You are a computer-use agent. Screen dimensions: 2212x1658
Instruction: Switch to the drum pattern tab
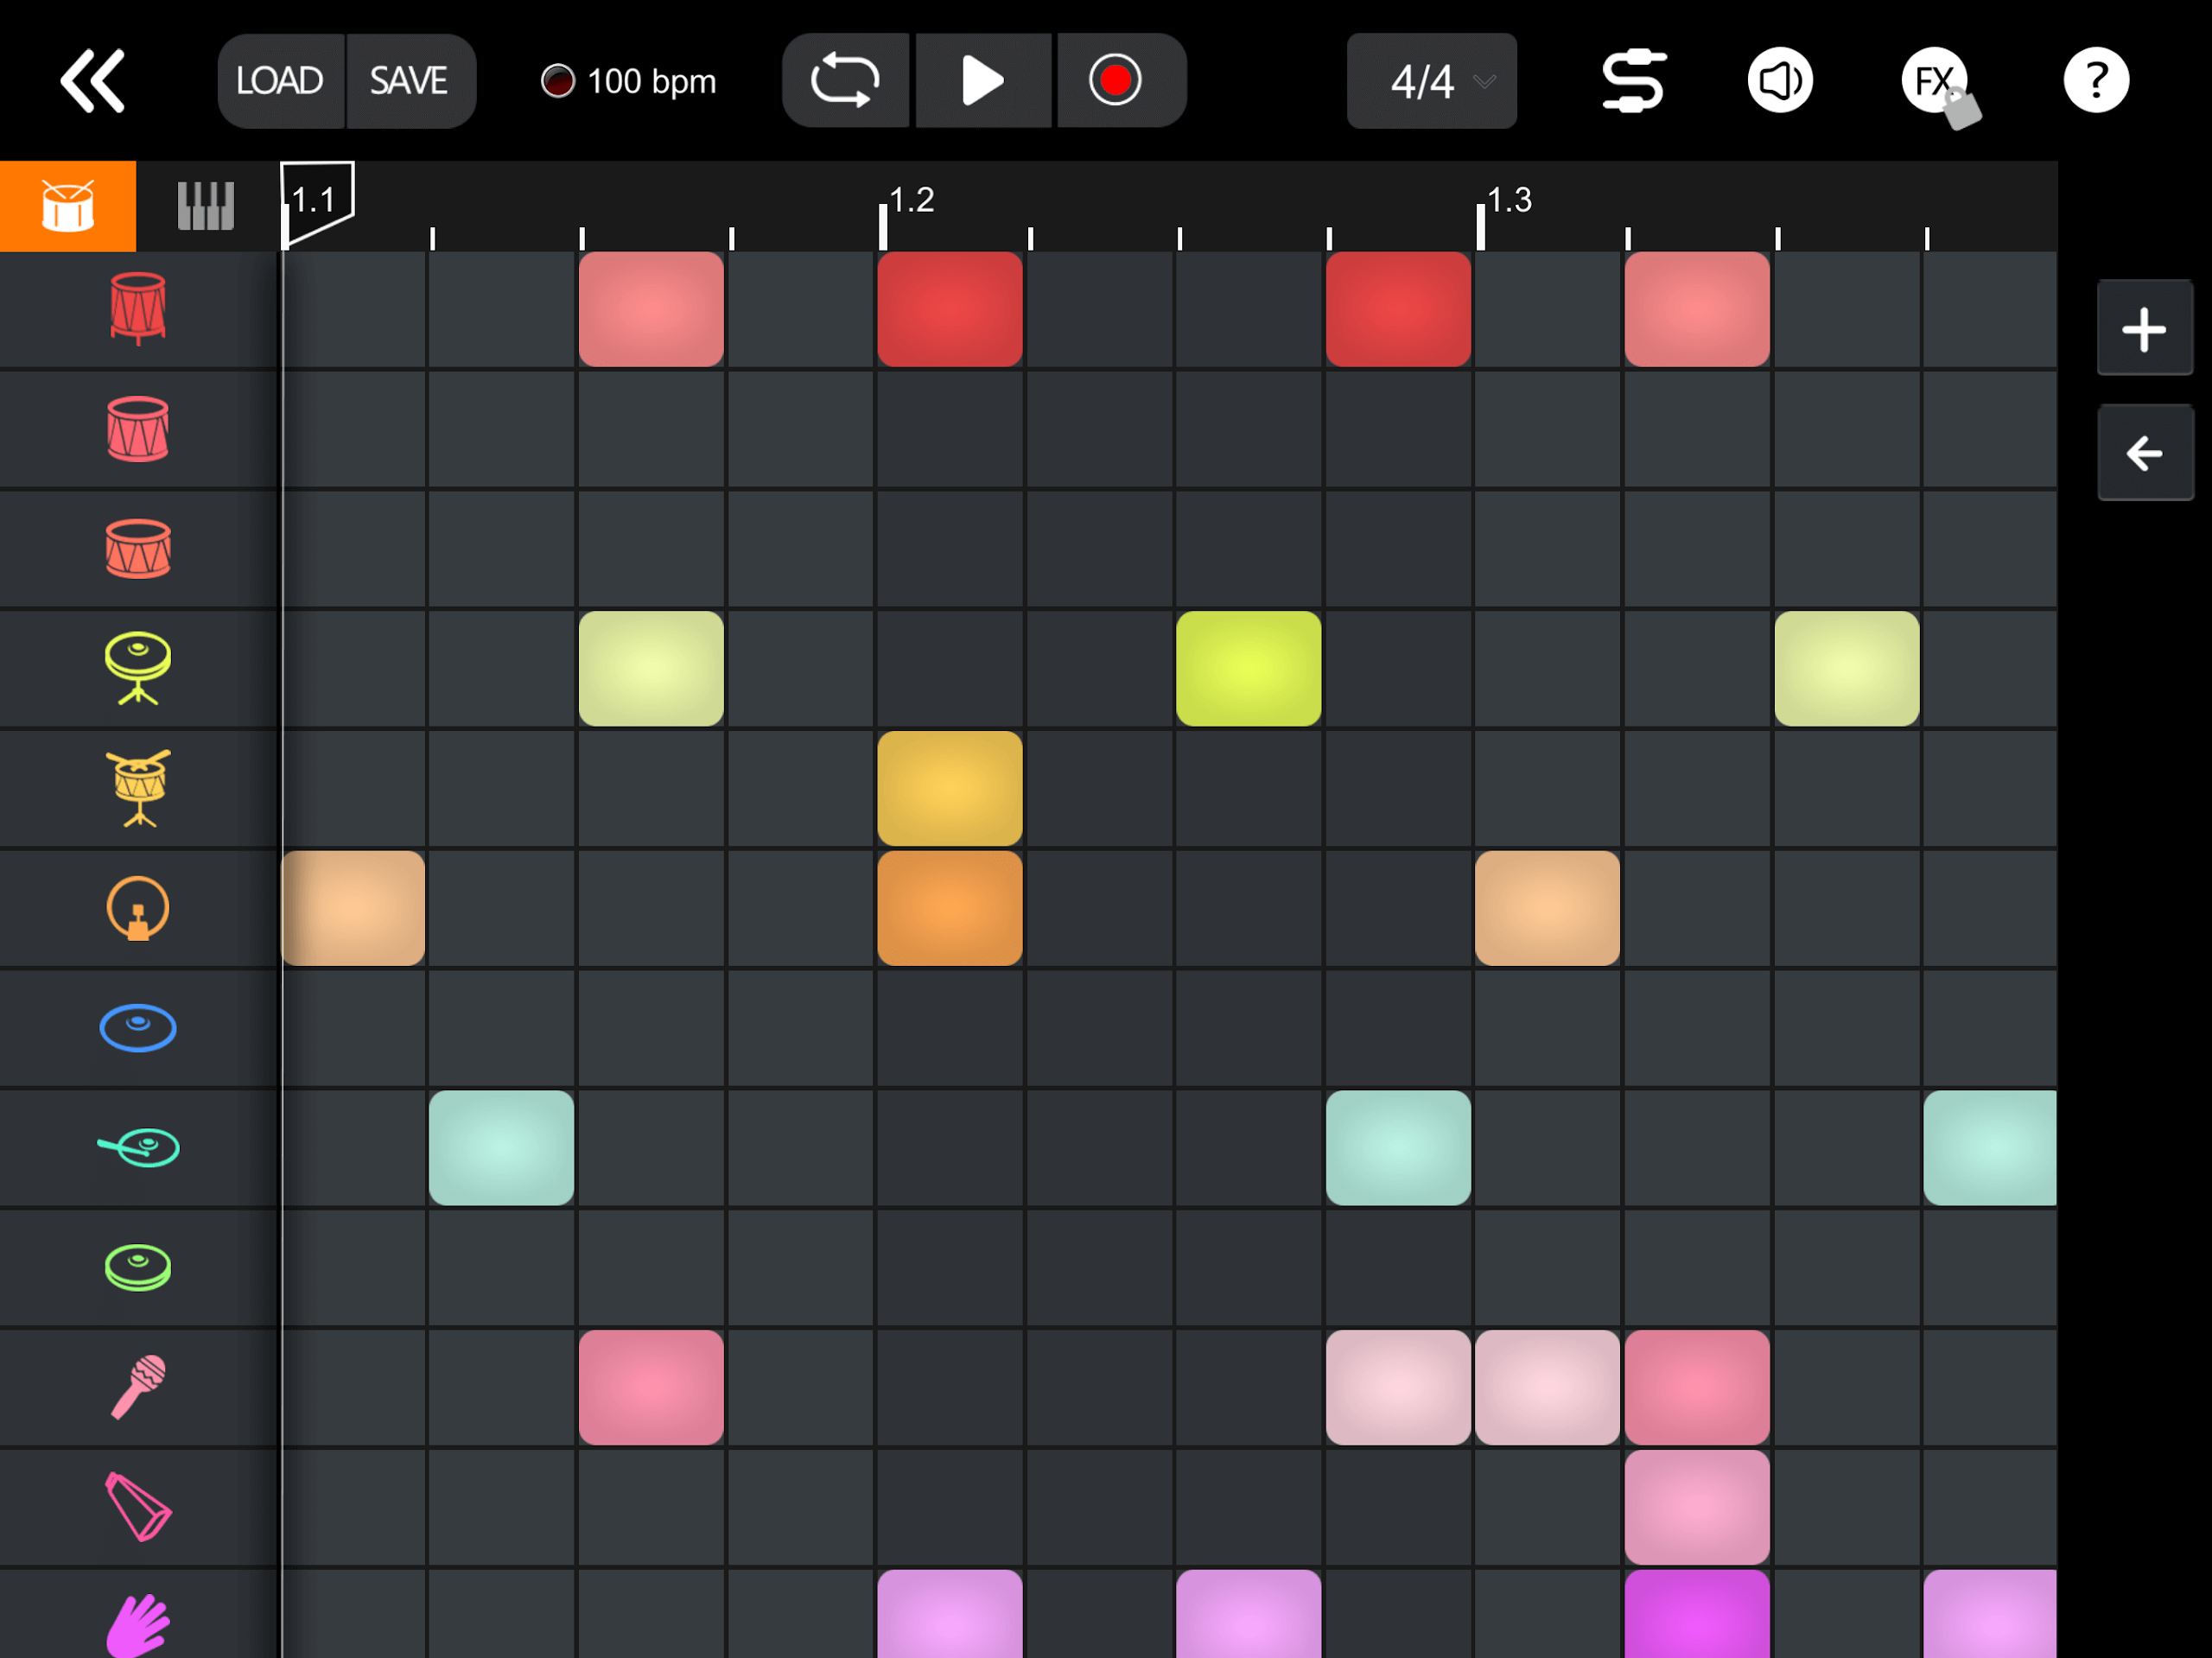68,206
